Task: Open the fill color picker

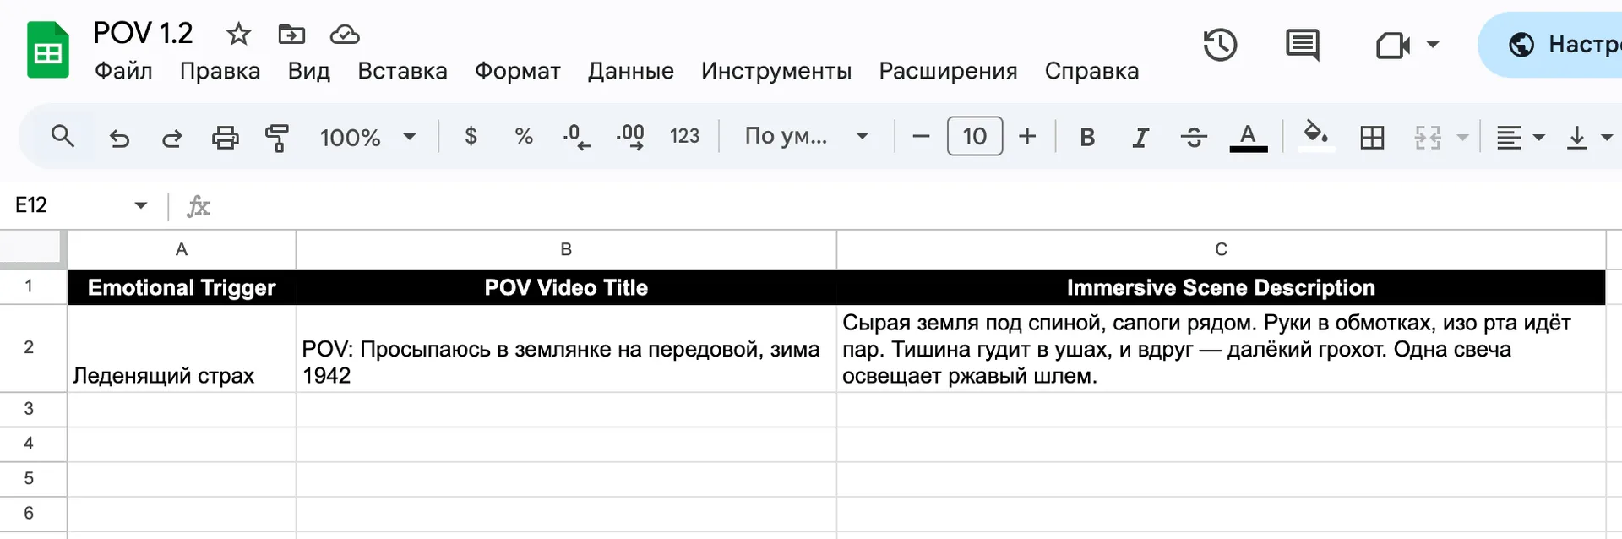Action: click(x=1315, y=135)
